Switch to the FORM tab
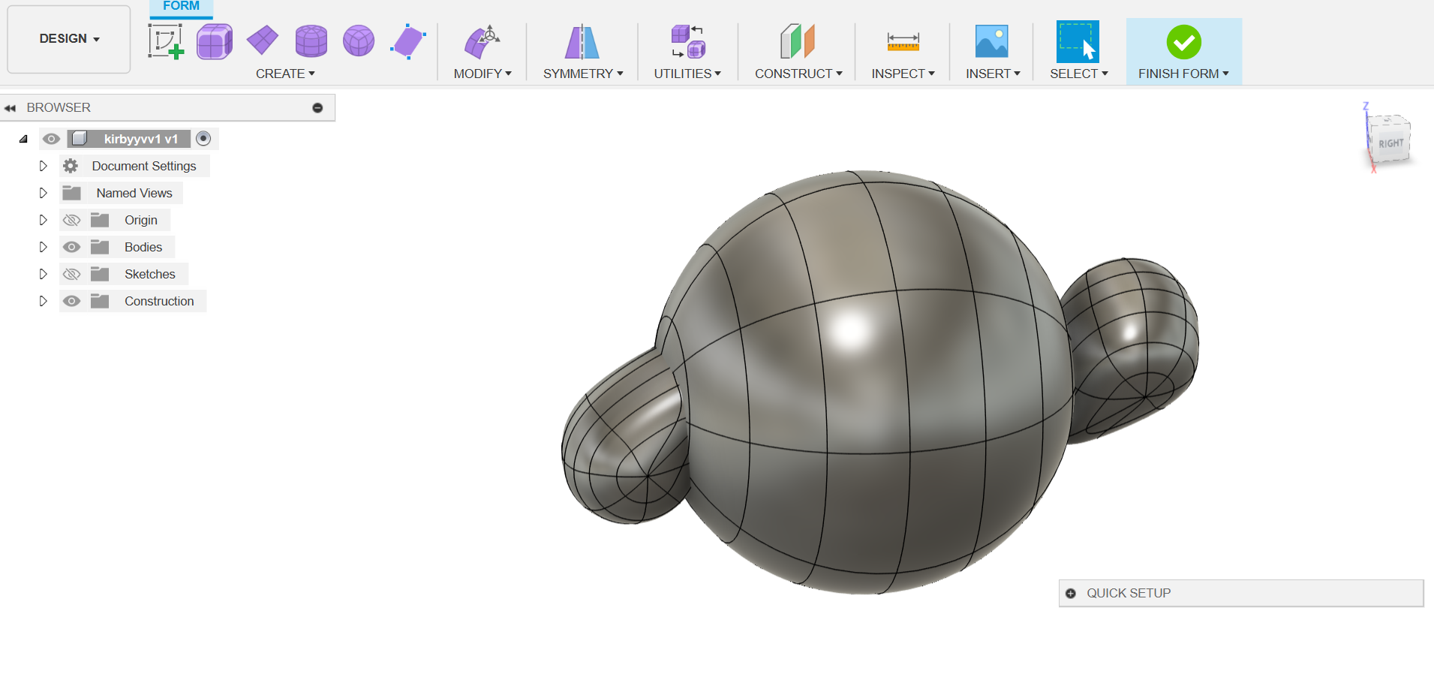1434x674 pixels. [181, 7]
